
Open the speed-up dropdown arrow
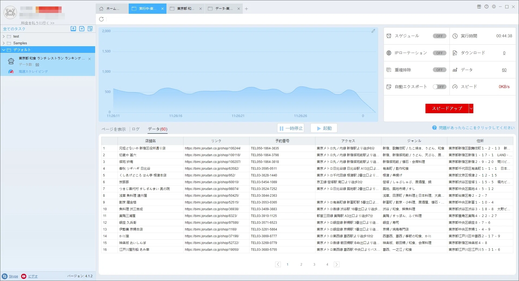pyautogui.click(x=471, y=108)
